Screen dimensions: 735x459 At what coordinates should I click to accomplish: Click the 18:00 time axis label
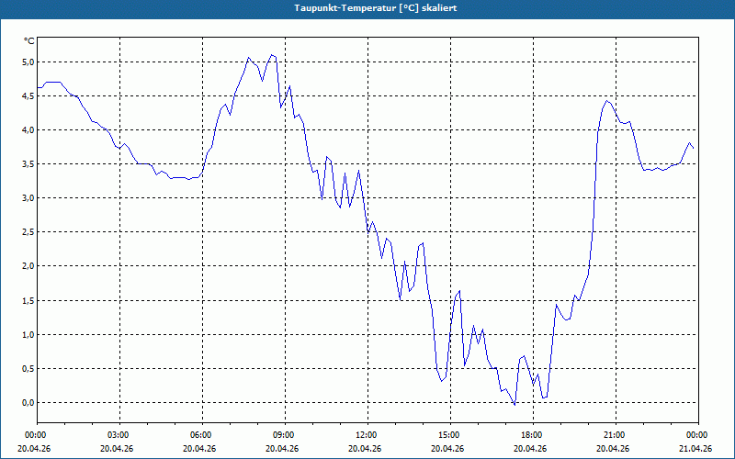[x=534, y=435]
